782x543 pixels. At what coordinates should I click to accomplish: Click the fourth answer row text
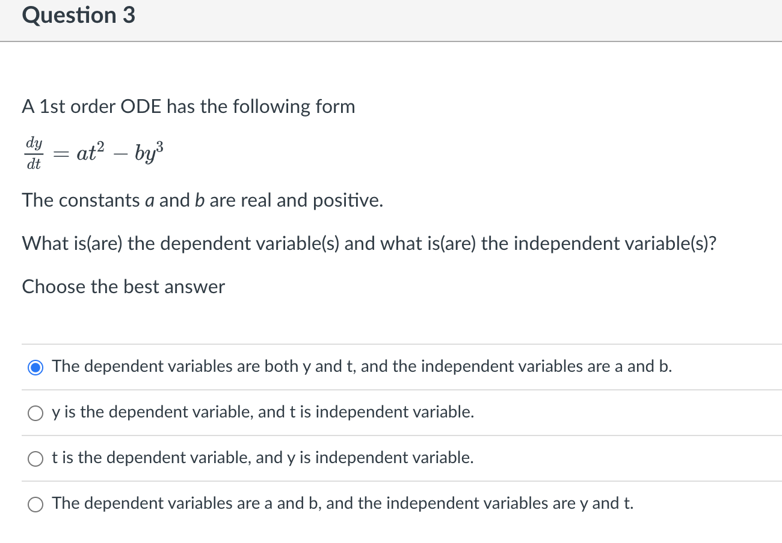click(x=342, y=503)
